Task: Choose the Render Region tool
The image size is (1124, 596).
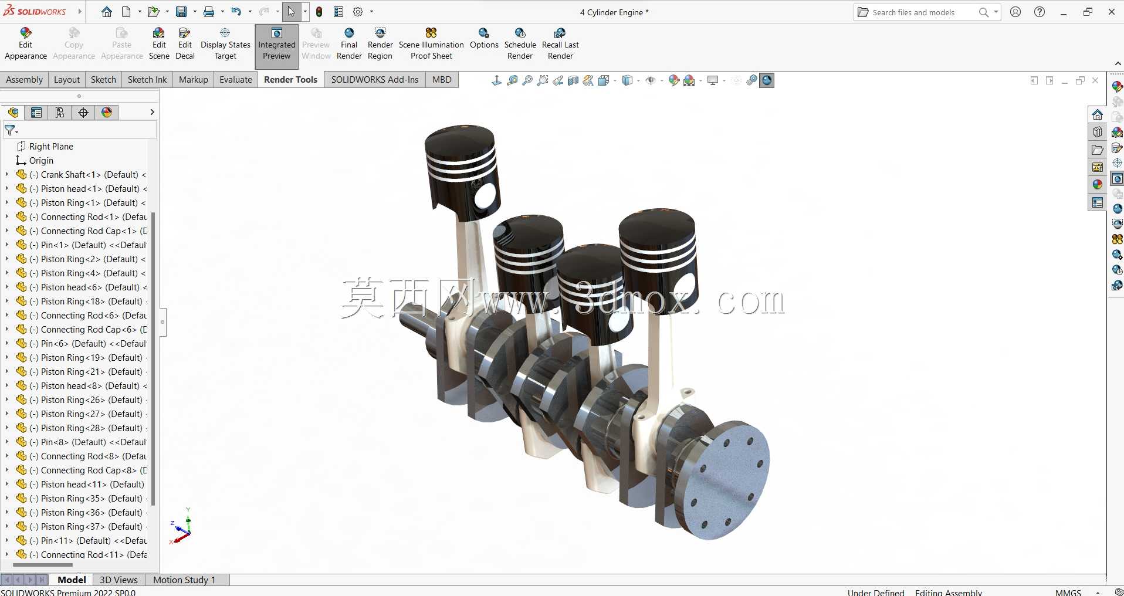Action: (380, 43)
